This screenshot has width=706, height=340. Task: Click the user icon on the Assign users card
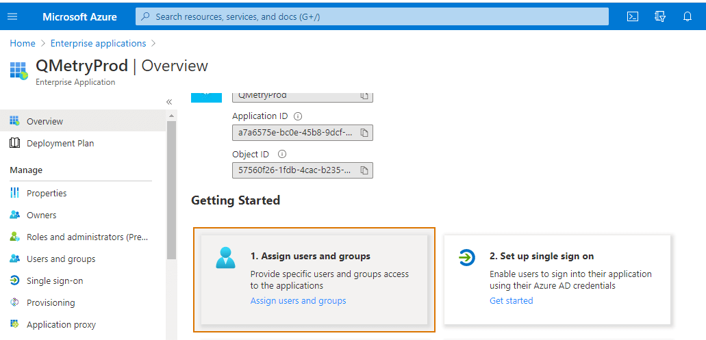pyautogui.click(x=225, y=258)
